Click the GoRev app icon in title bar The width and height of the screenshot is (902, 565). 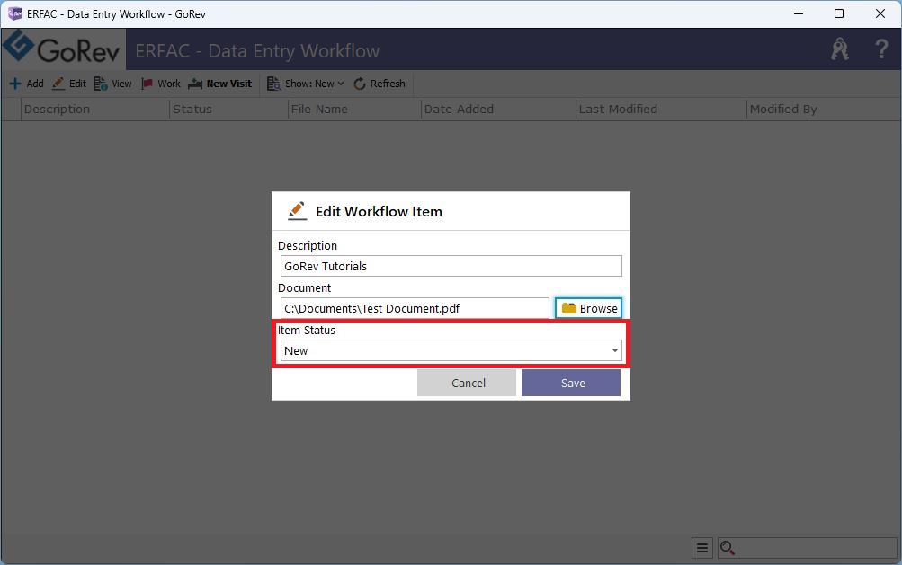point(14,13)
